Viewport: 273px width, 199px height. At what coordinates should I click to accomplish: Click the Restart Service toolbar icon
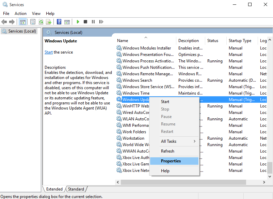(101, 22)
